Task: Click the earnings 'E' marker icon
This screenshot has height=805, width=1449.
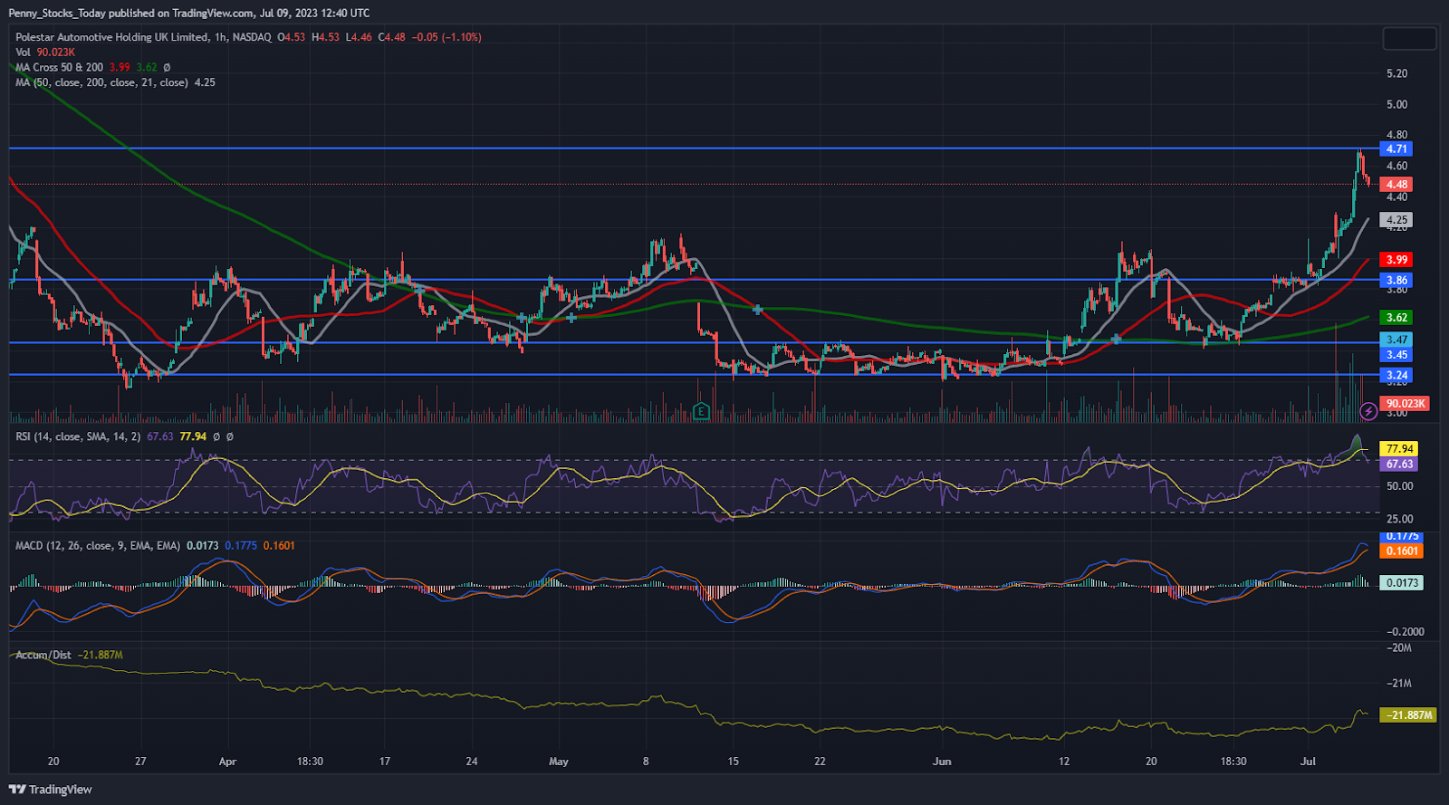Action: (x=701, y=412)
